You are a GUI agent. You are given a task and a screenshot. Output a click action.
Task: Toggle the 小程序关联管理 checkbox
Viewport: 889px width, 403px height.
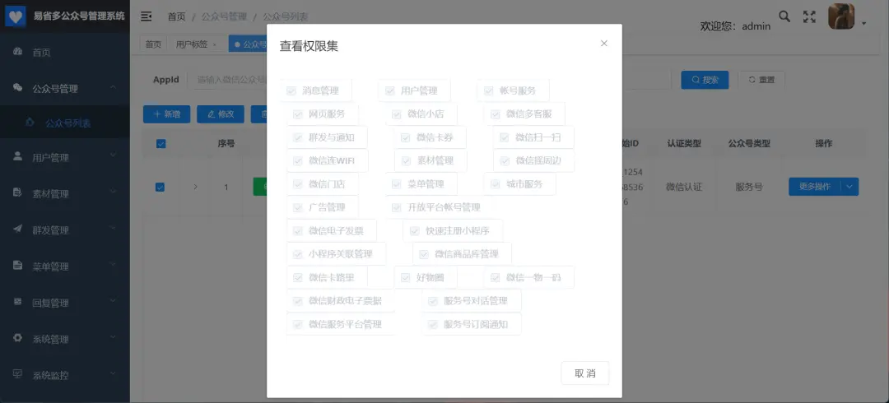pyautogui.click(x=298, y=254)
